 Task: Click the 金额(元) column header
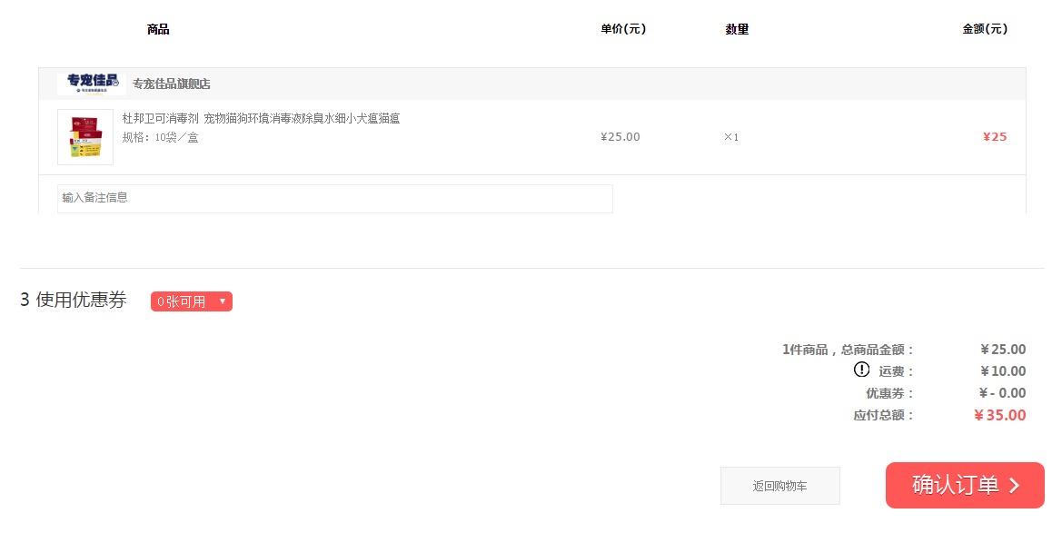coord(985,29)
